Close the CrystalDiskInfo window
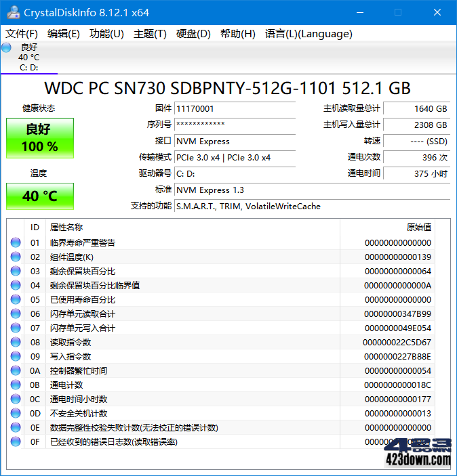The height and width of the screenshot is (476, 457). click(x=437, y=12)
